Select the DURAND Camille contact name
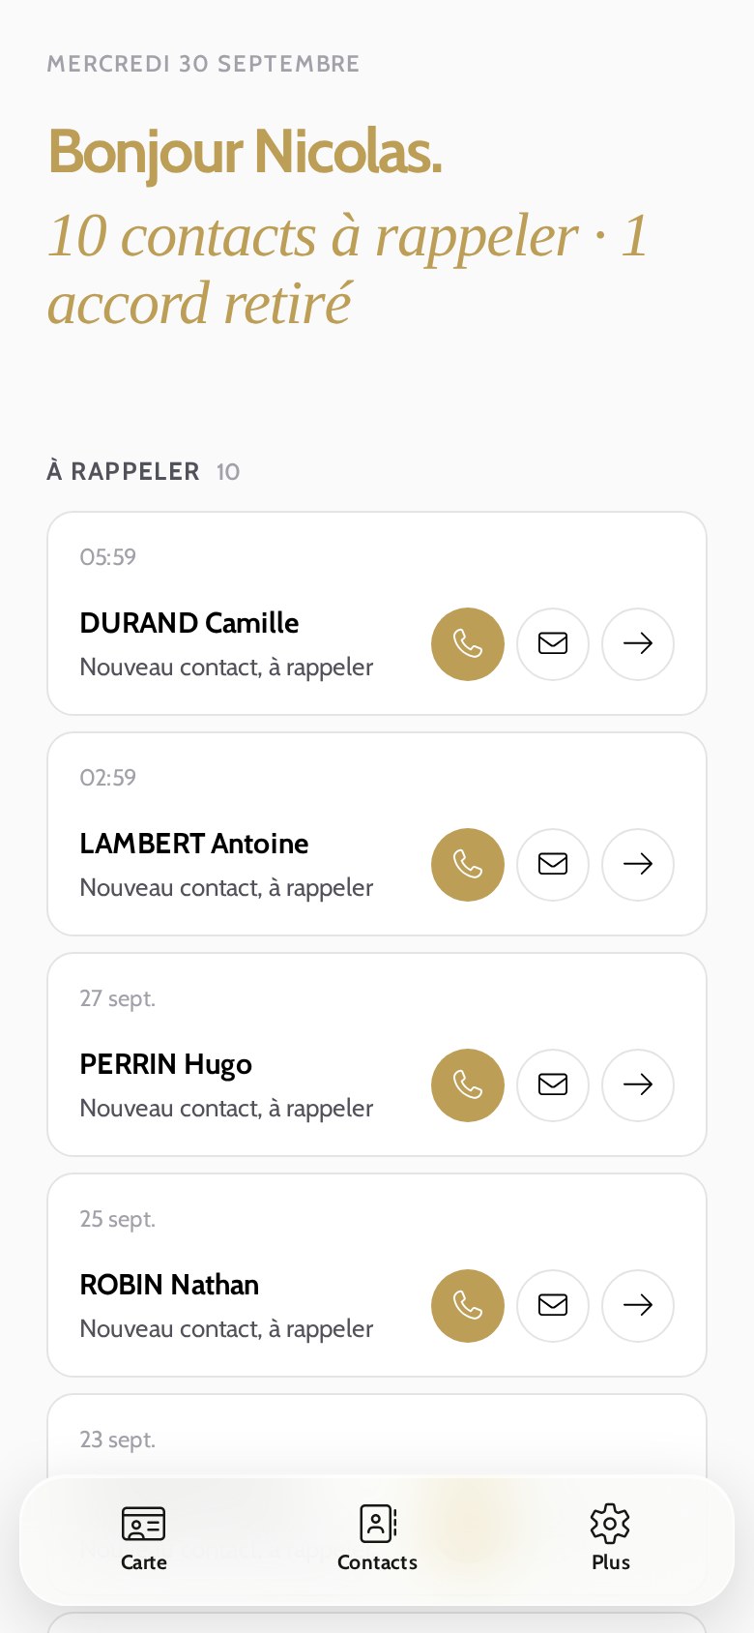The width and height of the screenshot is (754, 1633). [x=189, y=623]
